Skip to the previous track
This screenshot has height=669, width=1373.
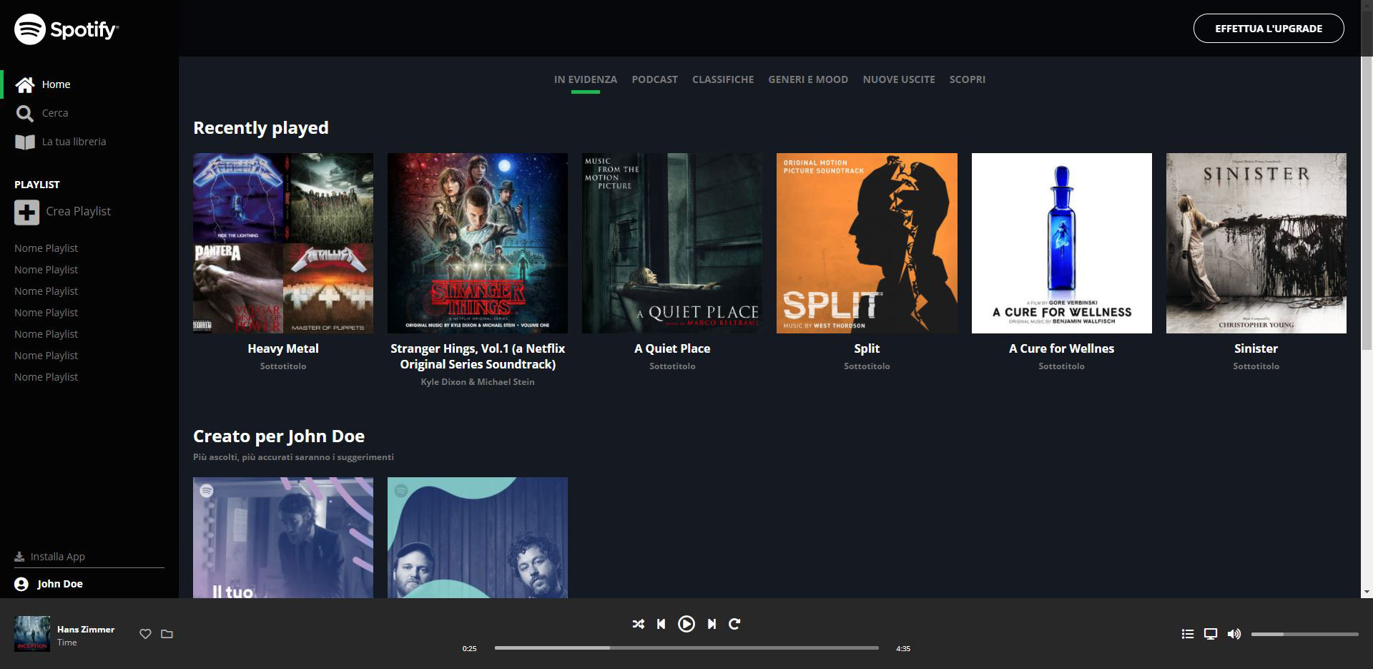[661, 624]
